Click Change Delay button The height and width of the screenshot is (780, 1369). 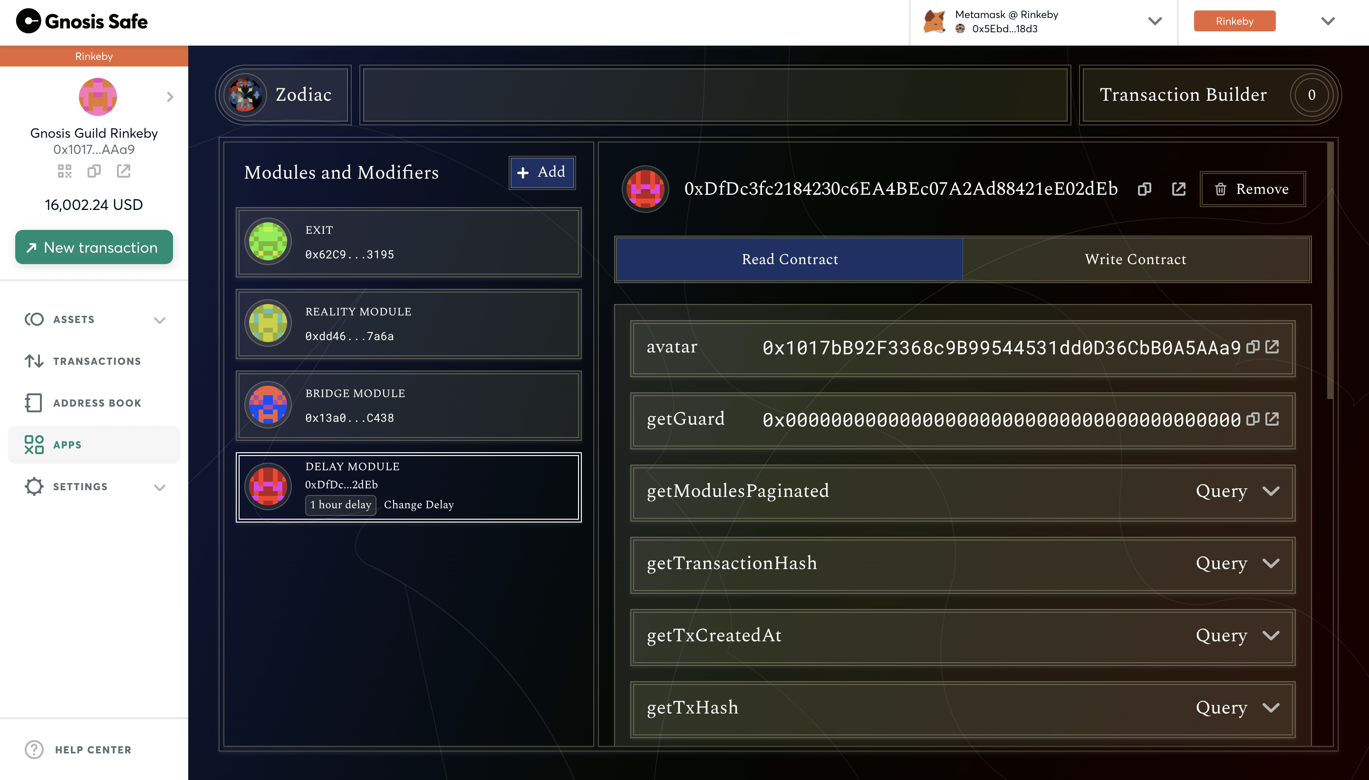(418, 504)
